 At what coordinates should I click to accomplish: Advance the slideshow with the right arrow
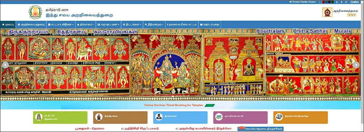356,64
